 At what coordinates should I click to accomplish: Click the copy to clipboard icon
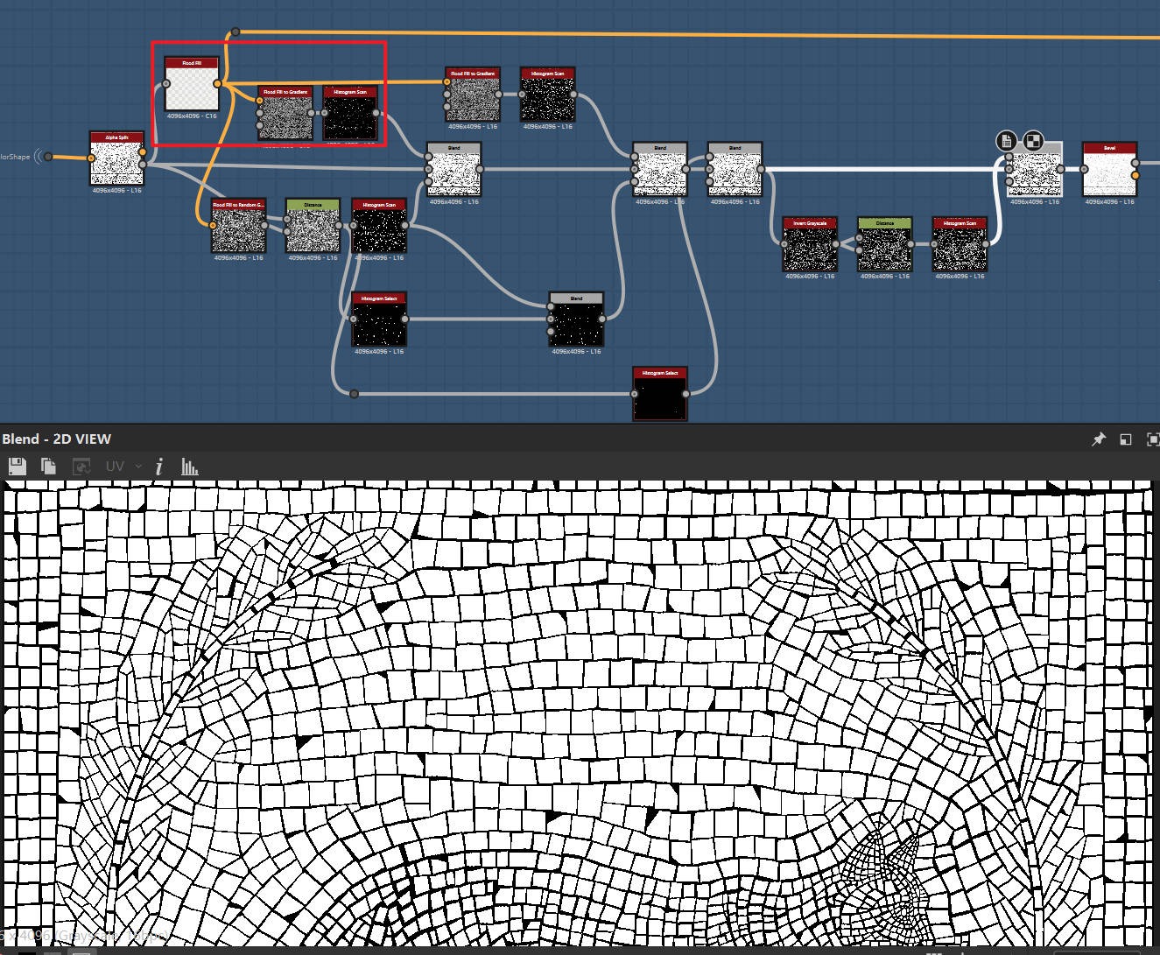[48, 467]
